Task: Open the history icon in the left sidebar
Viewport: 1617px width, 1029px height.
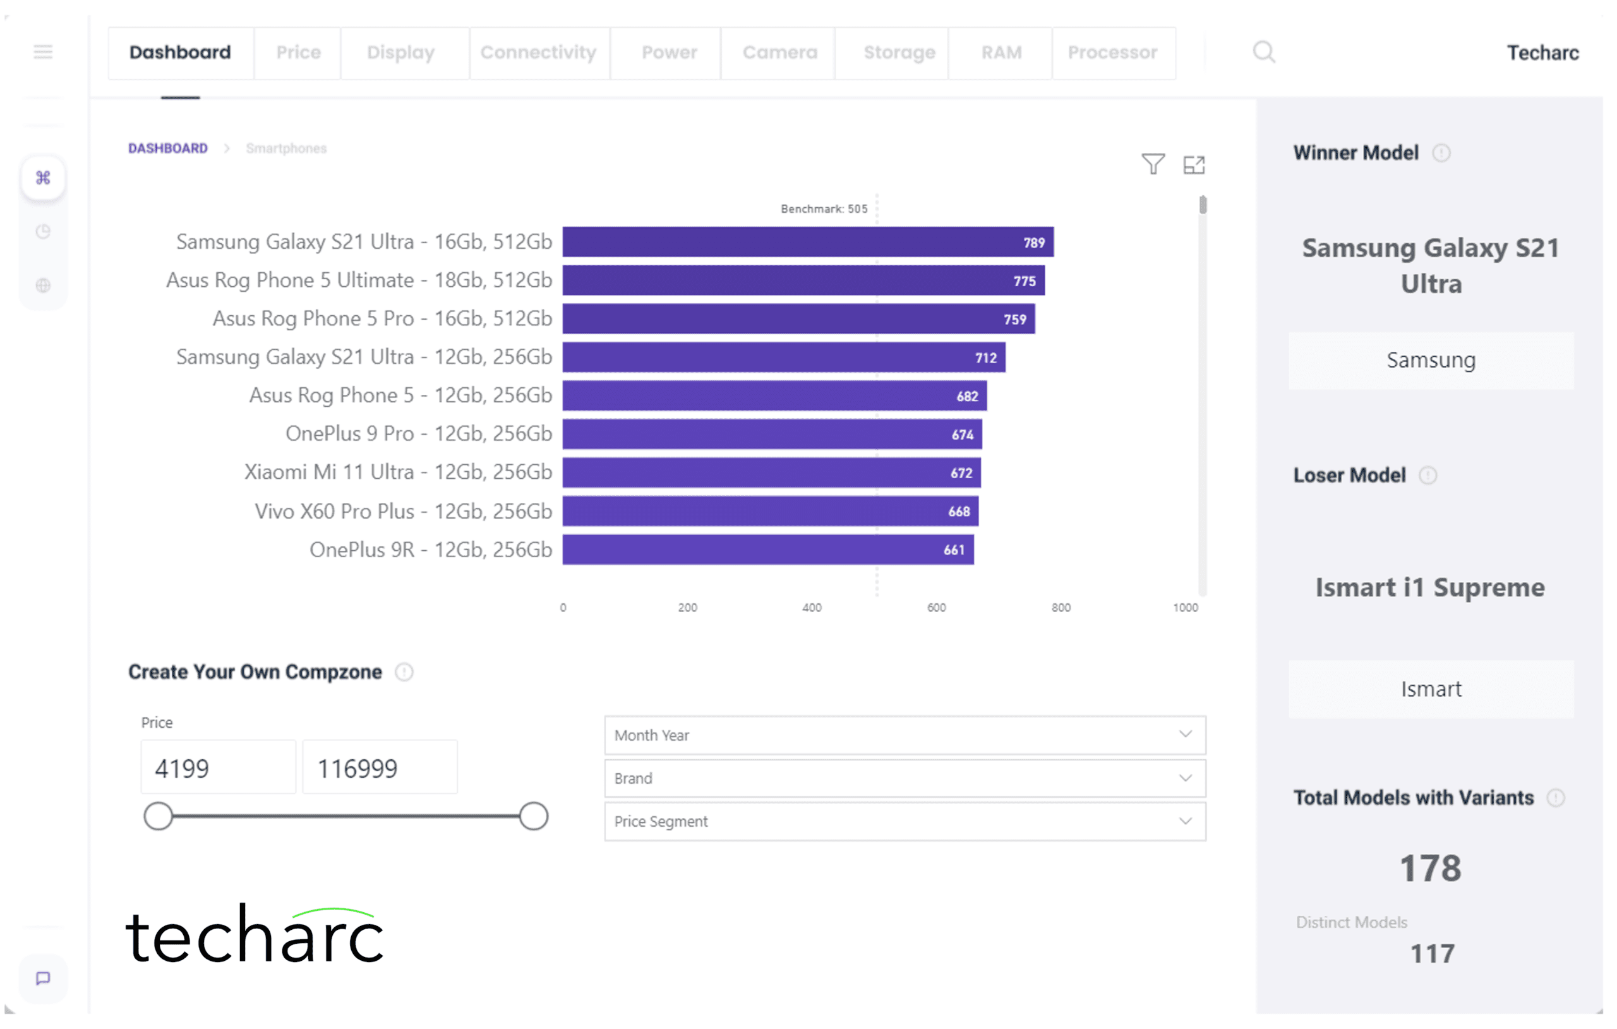Action: click(x=43, y=231)
